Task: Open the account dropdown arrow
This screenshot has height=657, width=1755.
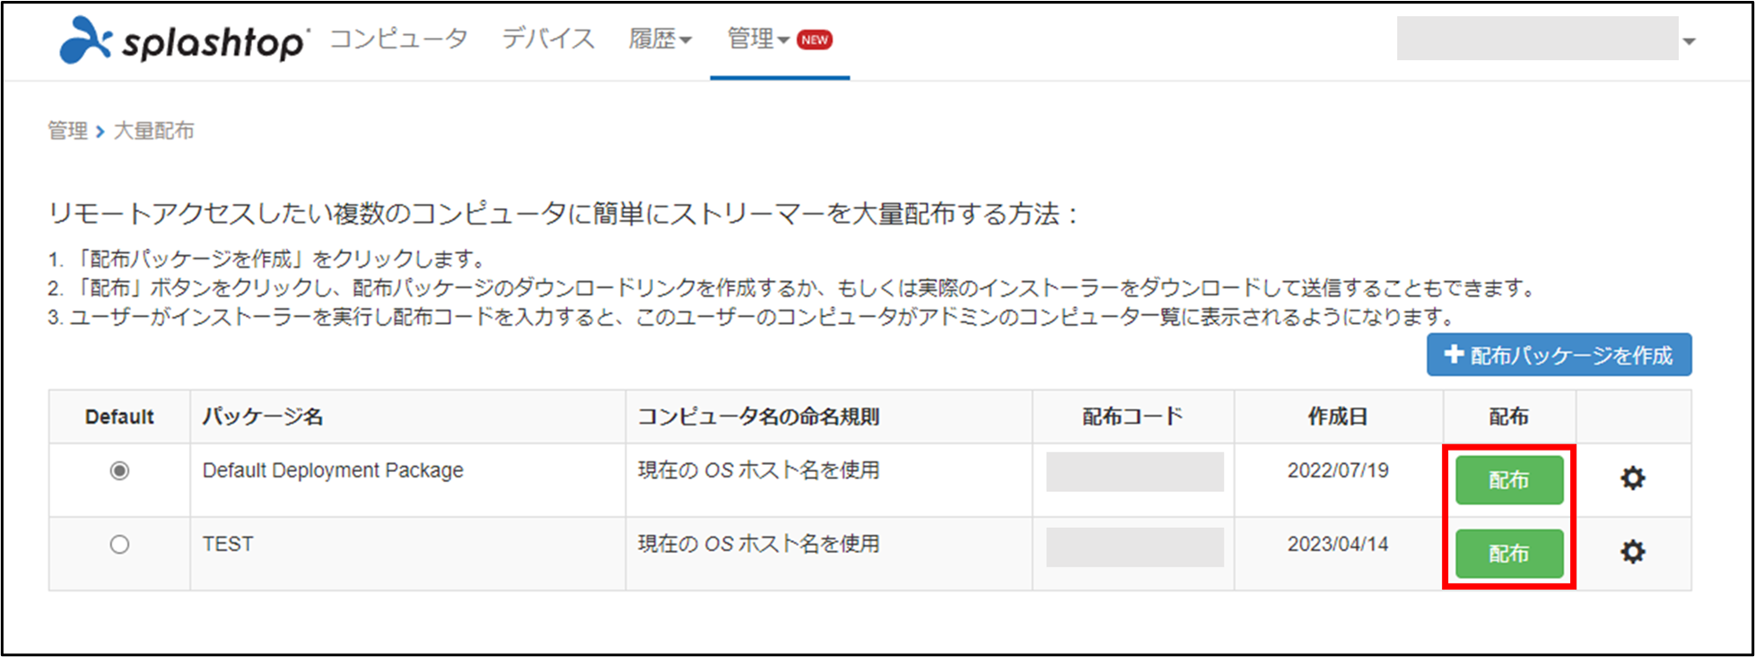Action: (x=1689, y=41)
